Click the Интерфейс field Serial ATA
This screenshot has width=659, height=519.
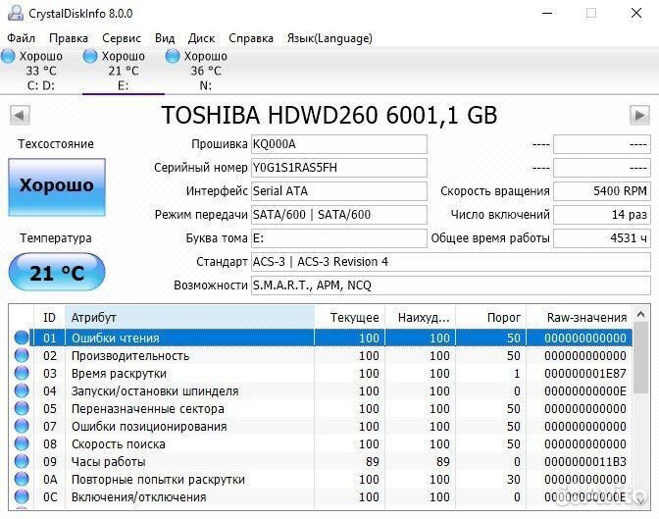click(338, 191)
